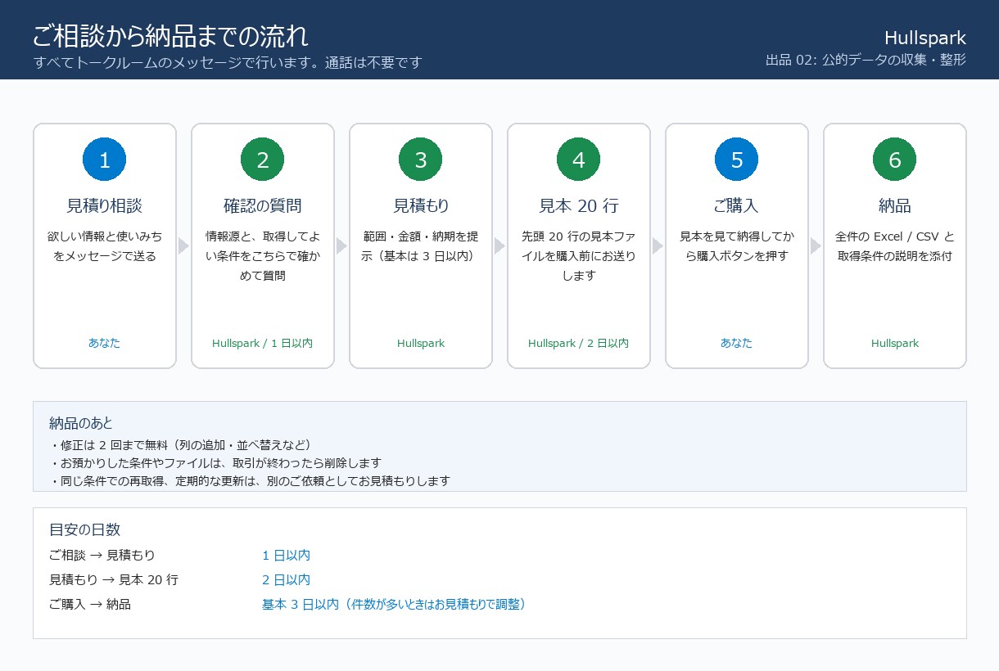The image size is (999, 671).
Task: Click the description 見本を見て納得してから購入ボタンを押す
Action: click(737, 245)
